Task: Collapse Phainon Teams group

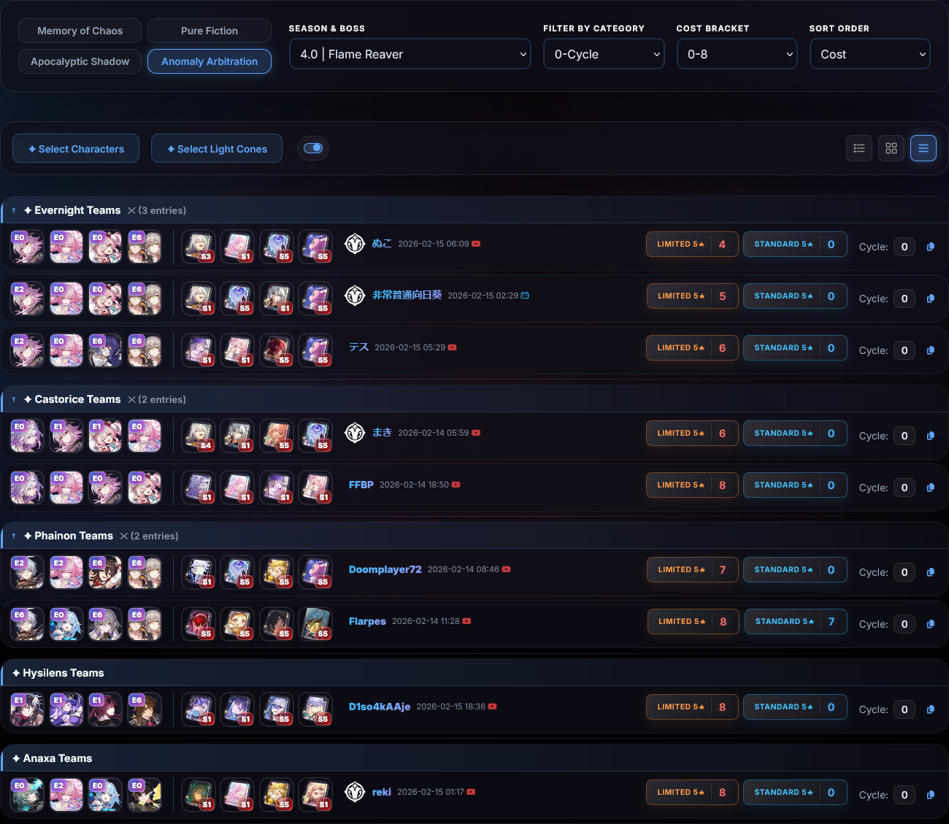Action: 14,536
